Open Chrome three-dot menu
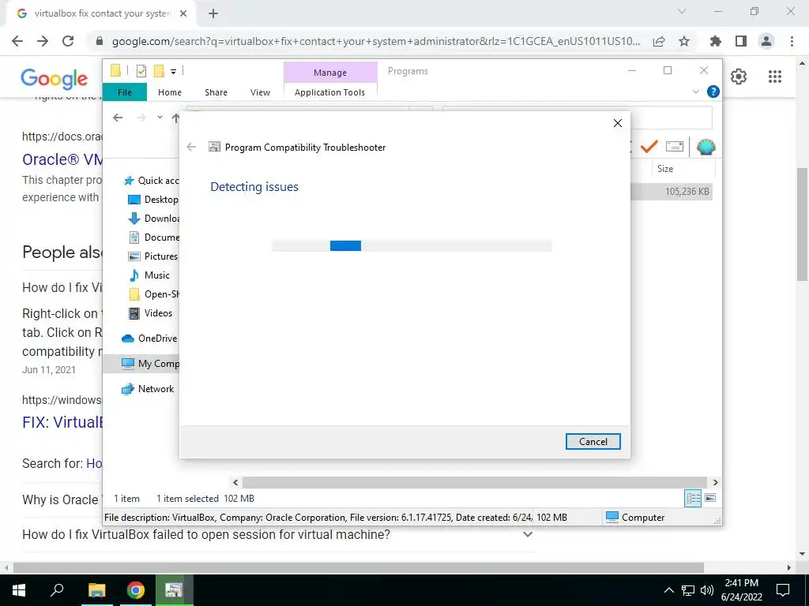This screenshot has width=809, height=606. coord(792,41)
